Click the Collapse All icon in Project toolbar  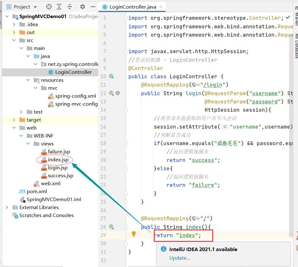click(x=70, y=7)
